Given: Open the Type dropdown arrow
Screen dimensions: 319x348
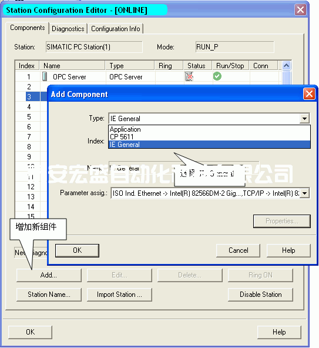Looking at the screenshot, I should pos(304,119).
